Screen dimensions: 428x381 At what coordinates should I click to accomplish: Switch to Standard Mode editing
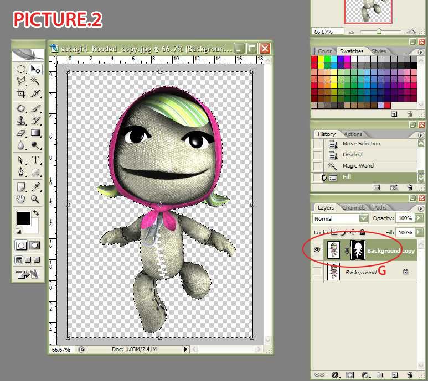pyautogui.click(x=21, y=246)
